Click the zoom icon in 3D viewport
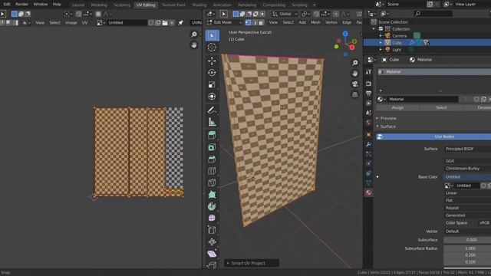Image resolution: width=491 pixels, height=276 pixels. [x=354, y=63]
